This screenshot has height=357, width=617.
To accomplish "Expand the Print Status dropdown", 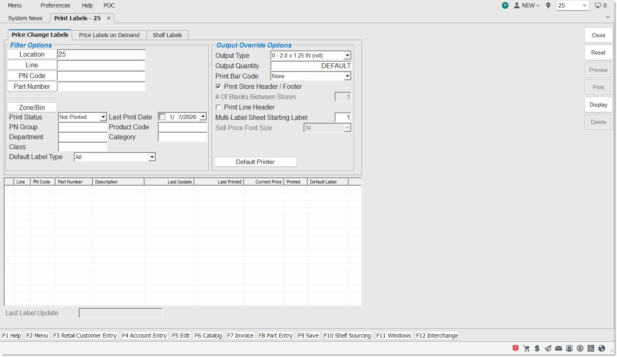I will pos(103,117).
